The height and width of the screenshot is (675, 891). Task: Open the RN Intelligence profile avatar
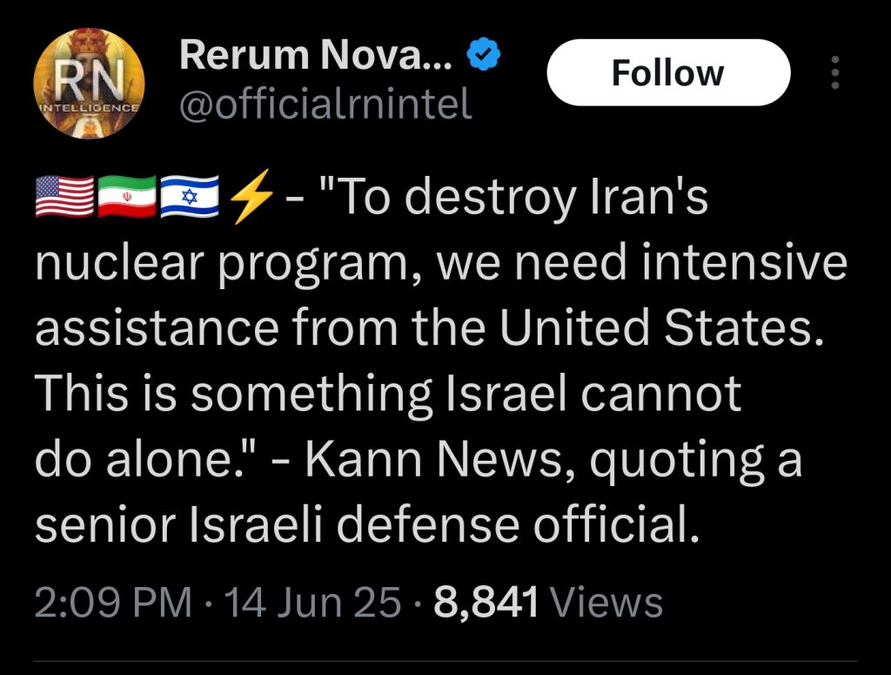pos(90,83)
